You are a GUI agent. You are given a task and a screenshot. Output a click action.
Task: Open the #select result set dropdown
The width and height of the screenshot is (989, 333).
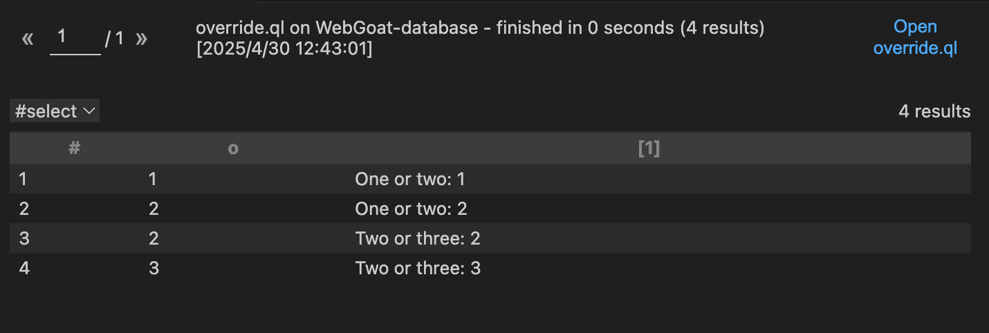tap(55, 111)
